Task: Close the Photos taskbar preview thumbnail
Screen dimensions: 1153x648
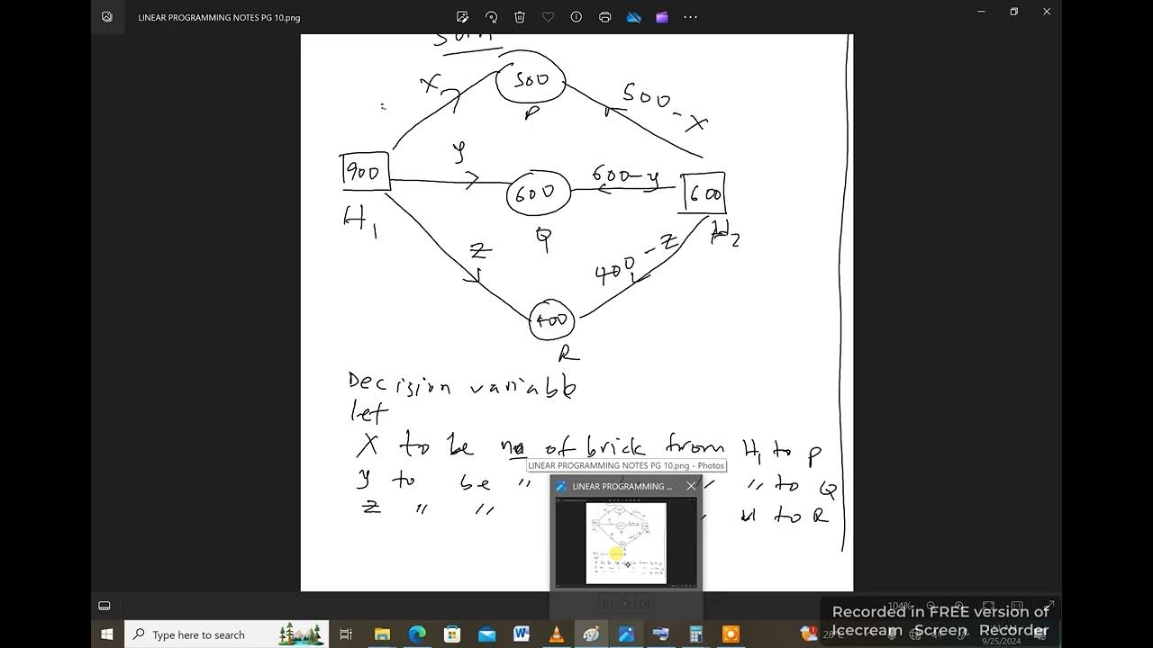Action: tap(691, 486)
